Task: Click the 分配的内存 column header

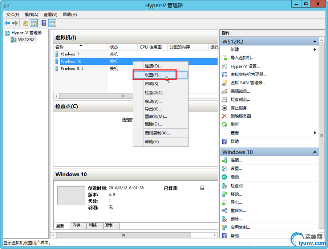Action: (x=188, y=47)
